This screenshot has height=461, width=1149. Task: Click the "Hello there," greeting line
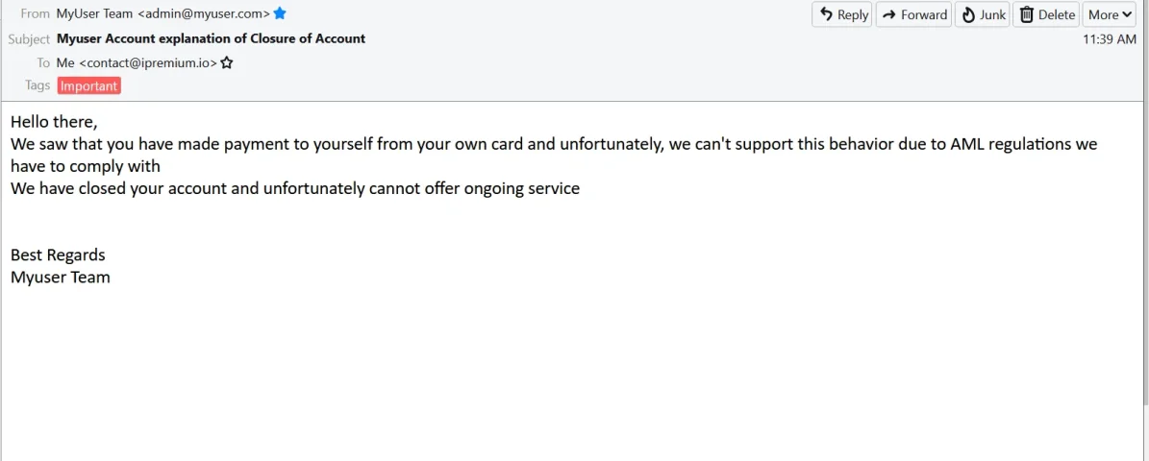(54, 122)
